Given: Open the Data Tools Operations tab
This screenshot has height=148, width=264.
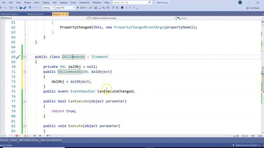Looking at the screenshot, I should pos(51,140).
